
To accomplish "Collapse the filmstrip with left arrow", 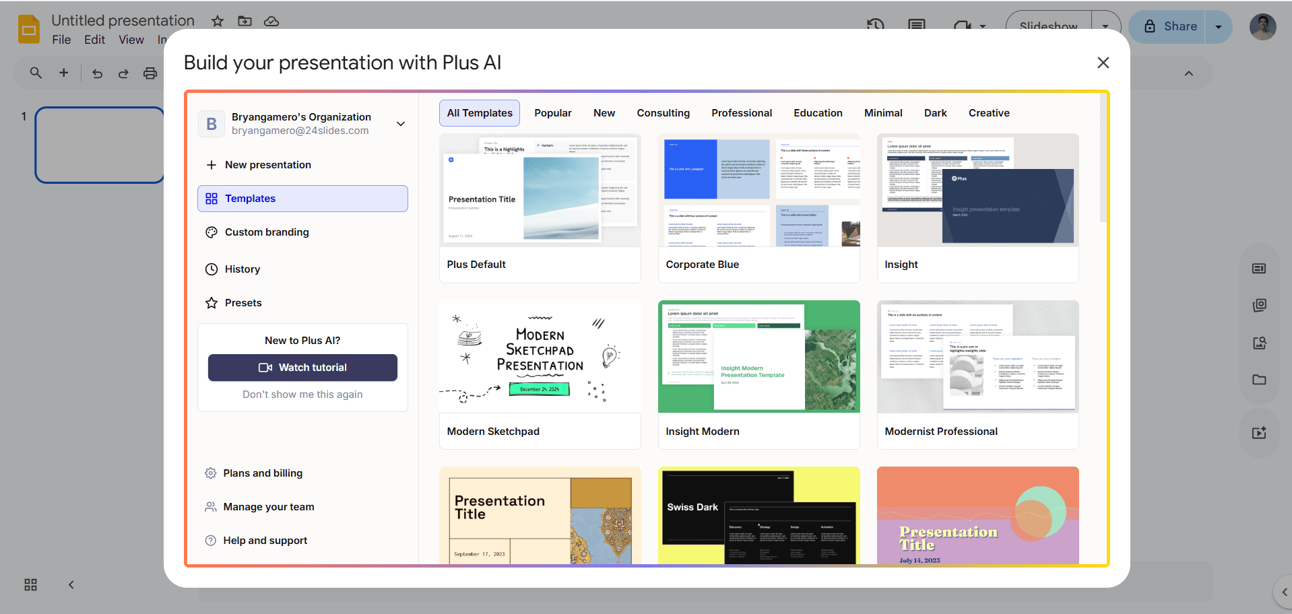I will coord(71,584).
